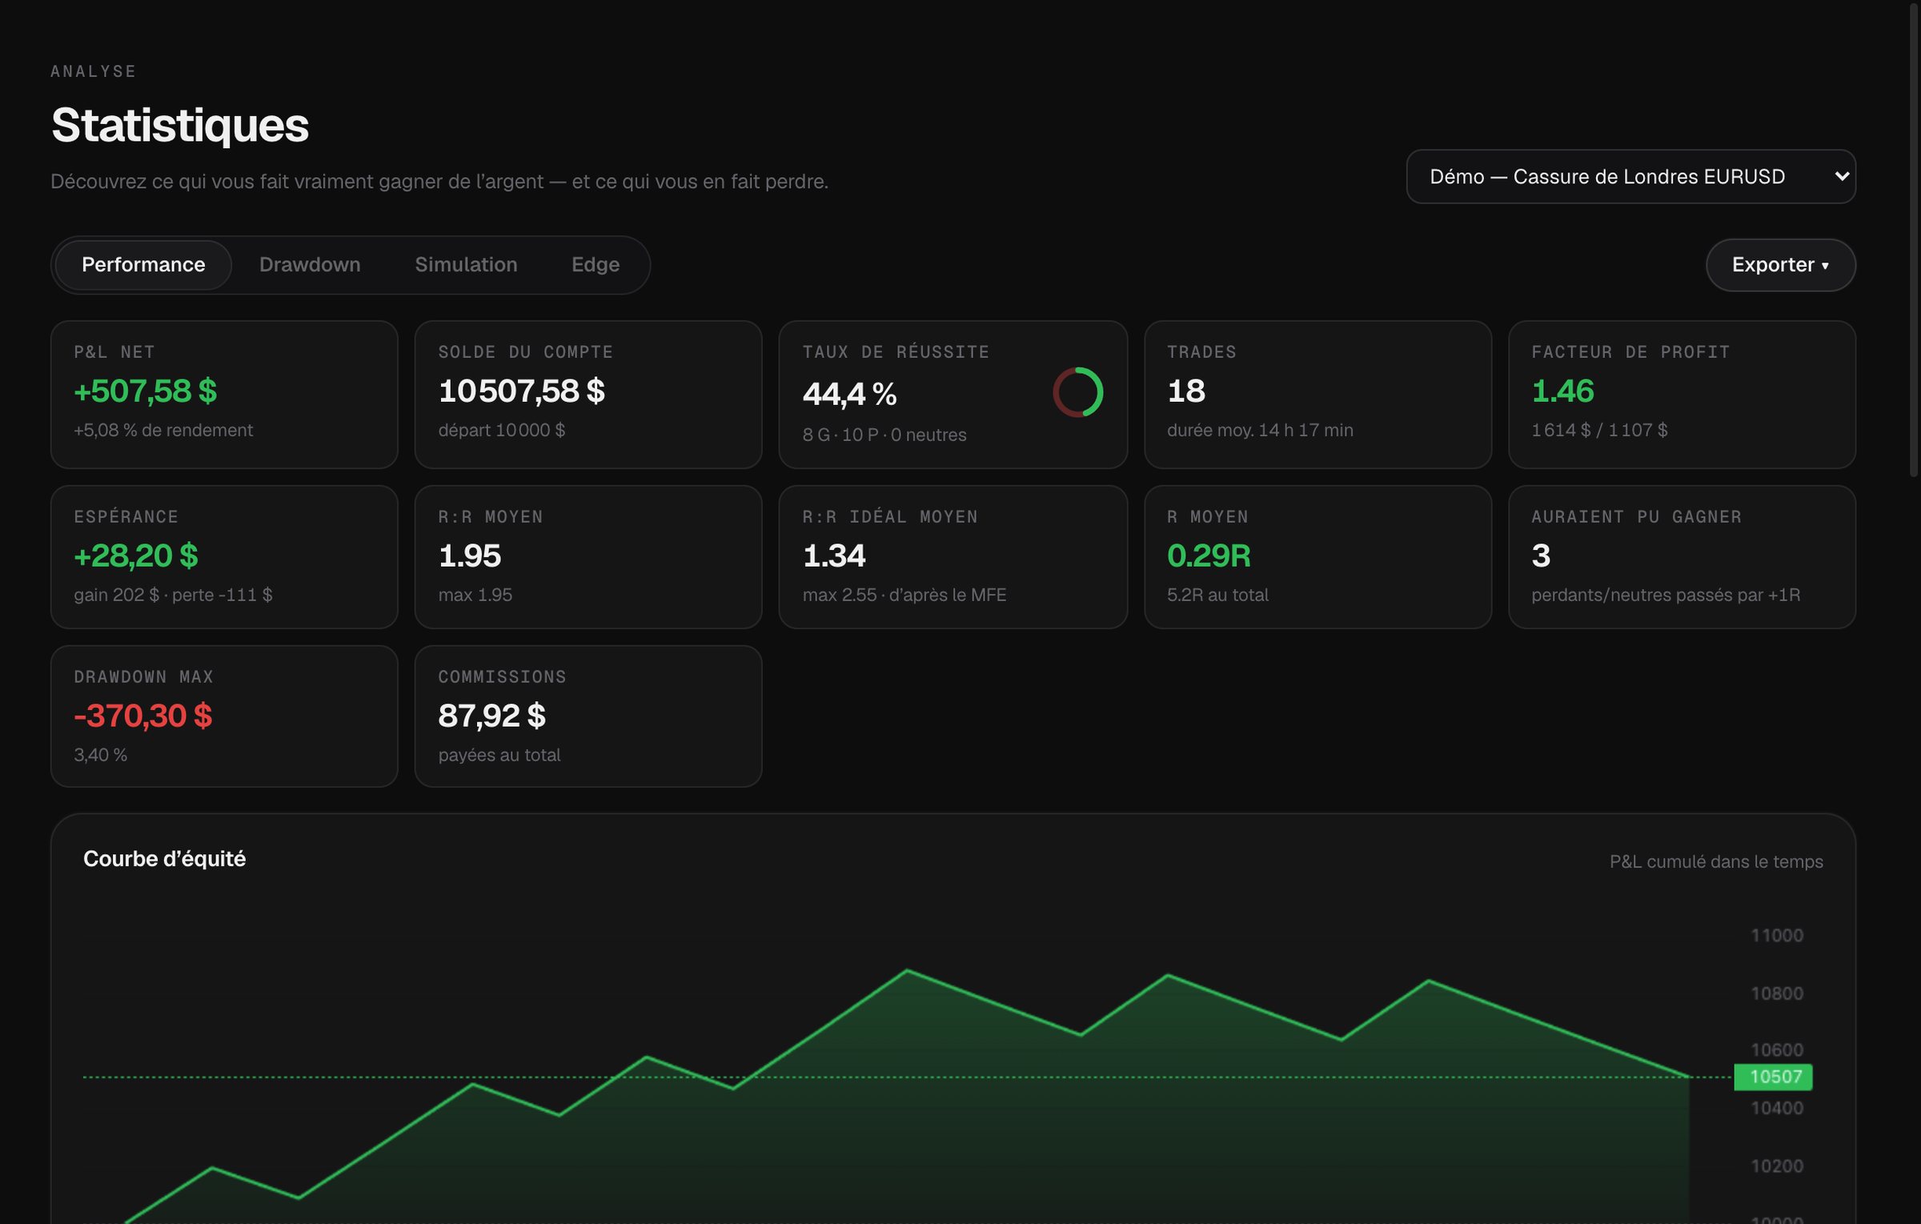
Task: Click 'gain 202 $ · perte -111 $' text
Action: (x=173, y=595)
